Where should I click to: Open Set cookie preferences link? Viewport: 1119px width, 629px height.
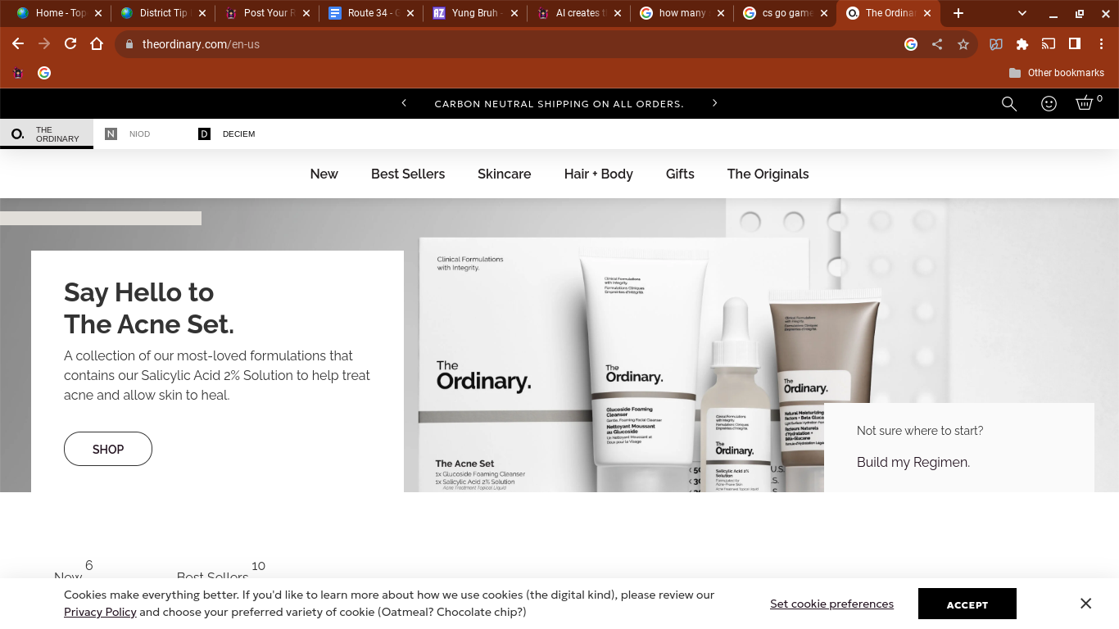pyautogui.click(x=831, y=604)
